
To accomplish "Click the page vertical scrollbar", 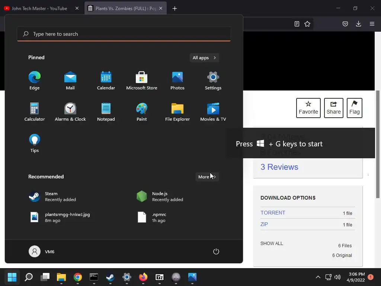I will 378,144.
